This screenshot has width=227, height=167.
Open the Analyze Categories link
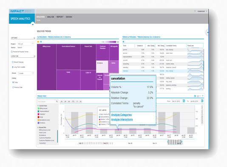coord(121,115)
